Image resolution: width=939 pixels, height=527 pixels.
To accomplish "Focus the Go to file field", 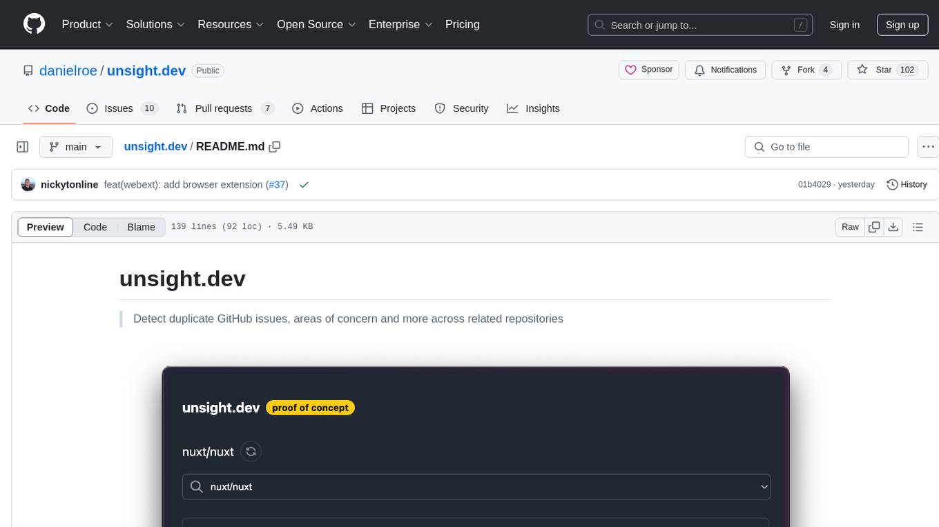I will (x=826, y=147).
